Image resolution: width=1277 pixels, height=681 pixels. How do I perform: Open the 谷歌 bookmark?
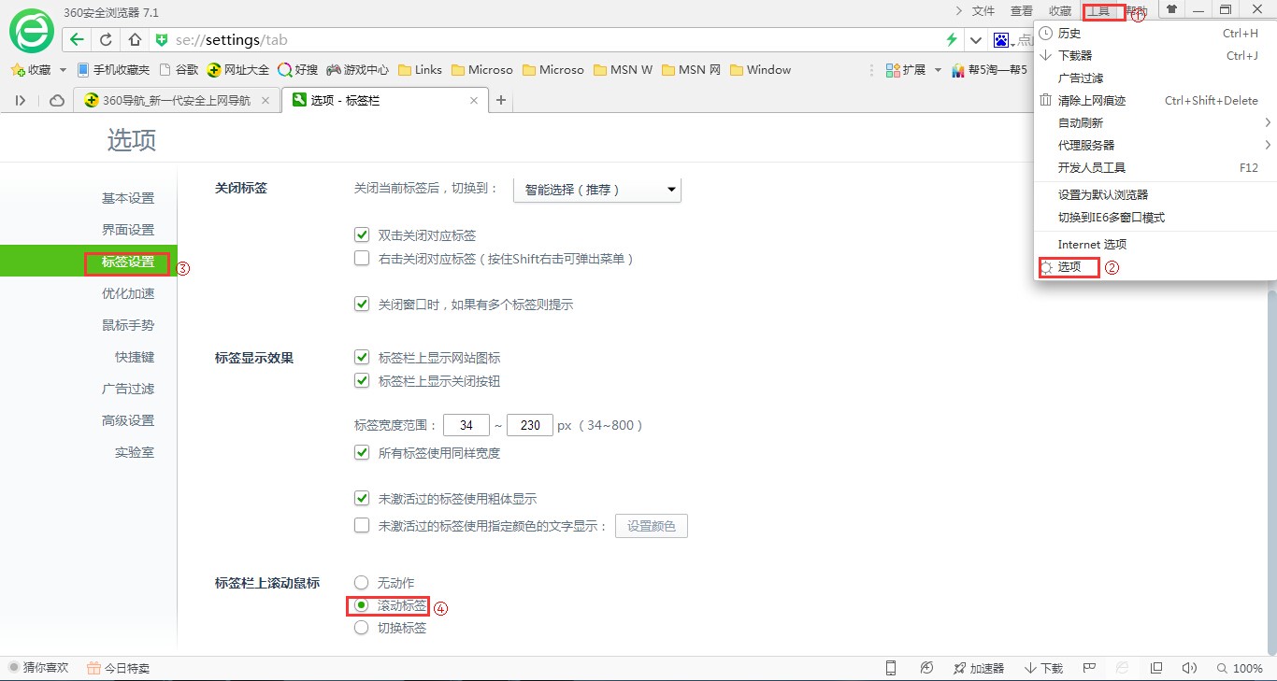point(179,70)
